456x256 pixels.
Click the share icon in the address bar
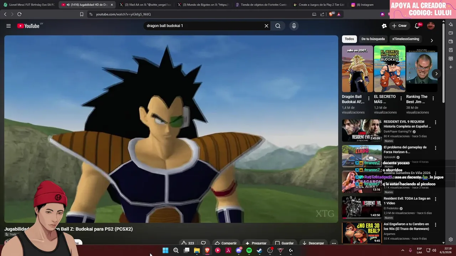coord(322,14)
